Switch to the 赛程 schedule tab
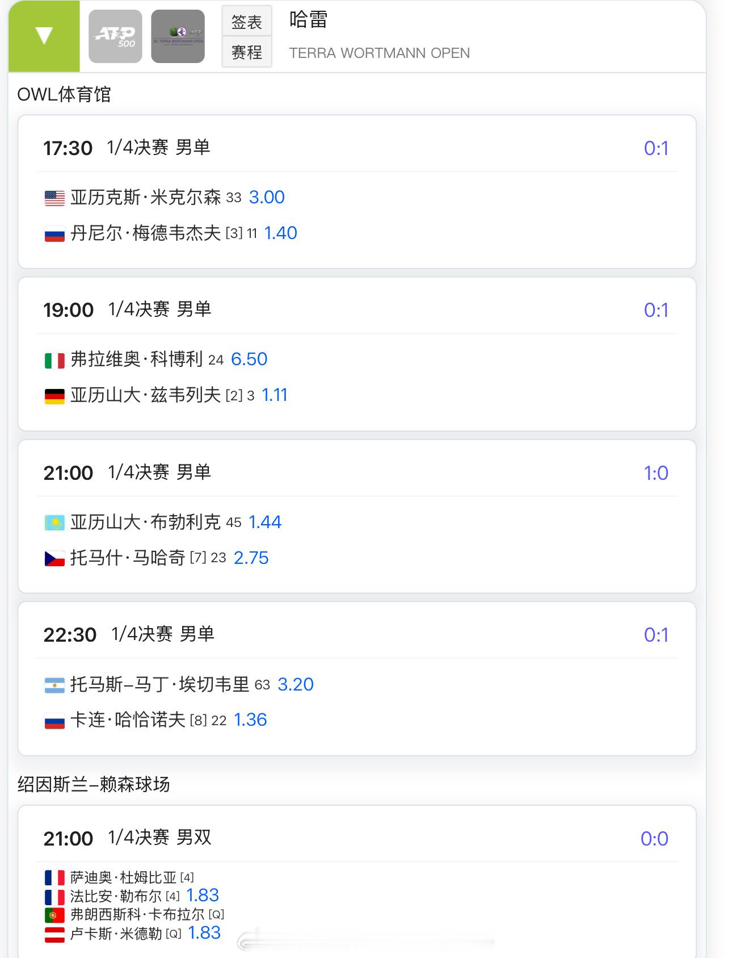The height and width of the screenshot is (958, 732). click(x=247, y=52)
